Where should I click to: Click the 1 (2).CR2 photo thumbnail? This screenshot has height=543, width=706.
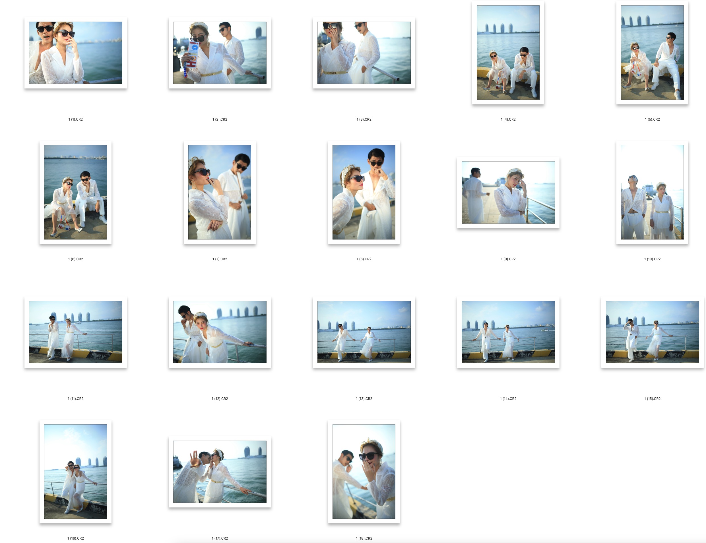(220, 53)
